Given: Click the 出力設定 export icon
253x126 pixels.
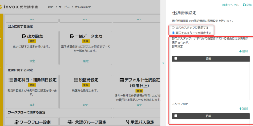Looking at the screenshot, I should [x=24, y=36].
